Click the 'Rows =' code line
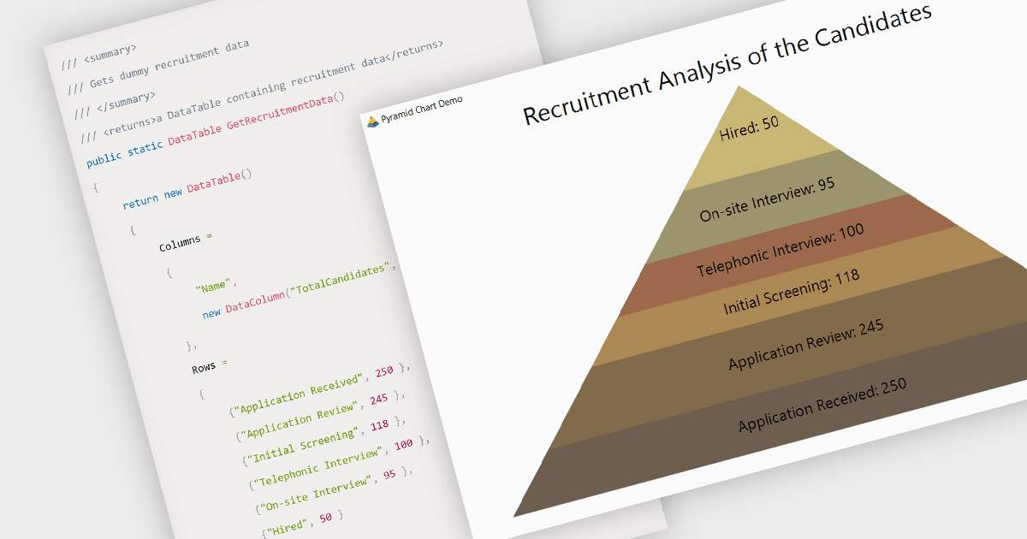 pyautogui.click(x=210, y=366)
